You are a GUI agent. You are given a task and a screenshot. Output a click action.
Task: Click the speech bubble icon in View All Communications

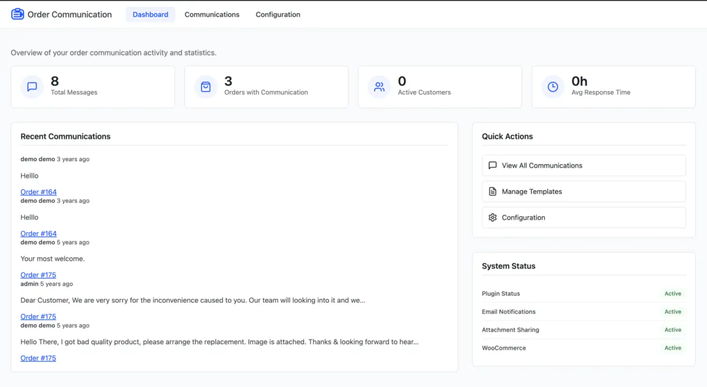coord(492,165)
